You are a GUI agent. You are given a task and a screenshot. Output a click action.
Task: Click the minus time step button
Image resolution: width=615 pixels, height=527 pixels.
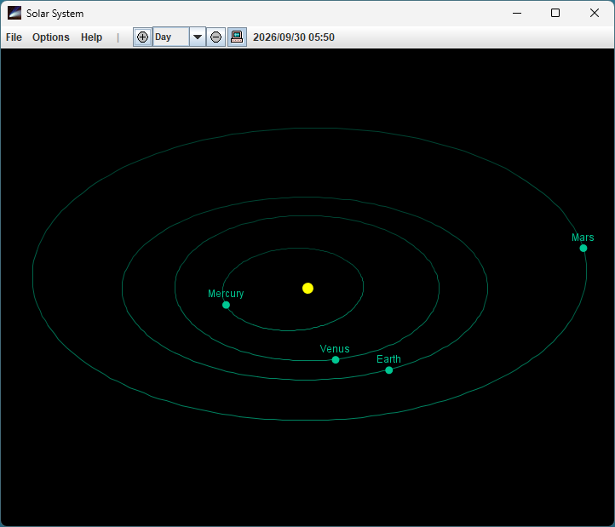pos(216,37)
